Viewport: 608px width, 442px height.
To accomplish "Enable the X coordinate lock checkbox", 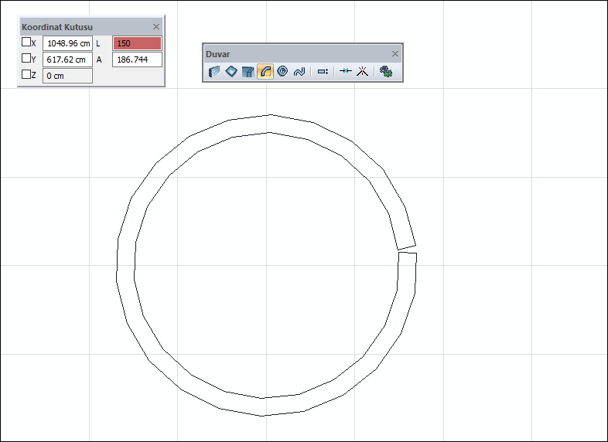I will click(26, 42).
